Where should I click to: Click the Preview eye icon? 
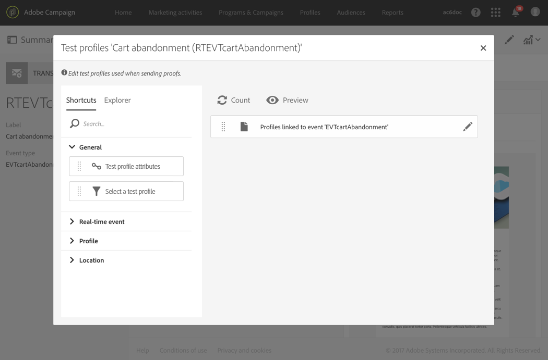(x=272, y=100)
